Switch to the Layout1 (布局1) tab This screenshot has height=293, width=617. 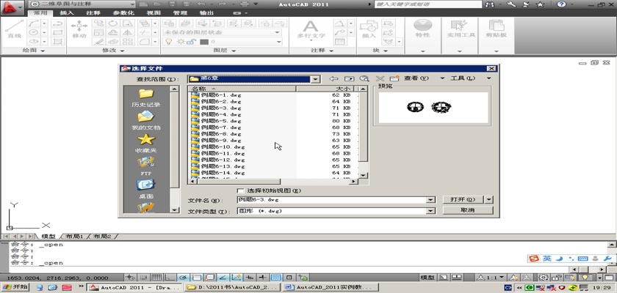pyautogui.click(x=73, y=237)
